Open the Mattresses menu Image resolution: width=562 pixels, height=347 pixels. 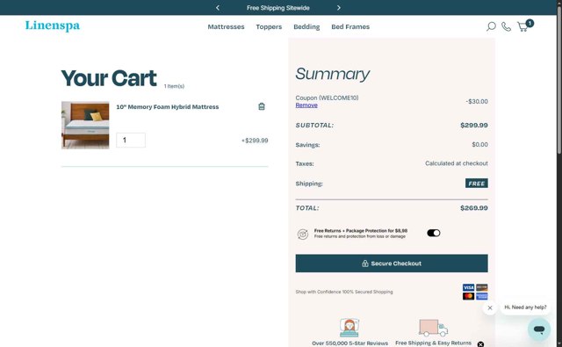coord(226,27)
